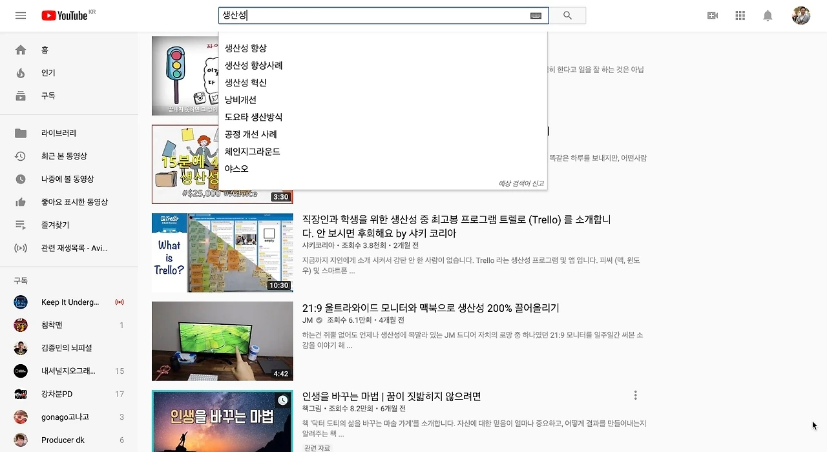The image size is (827, 452).
Task: Open 나중에 볼 동영상 list
Action: pyautogui.click(x=68, y=179)
